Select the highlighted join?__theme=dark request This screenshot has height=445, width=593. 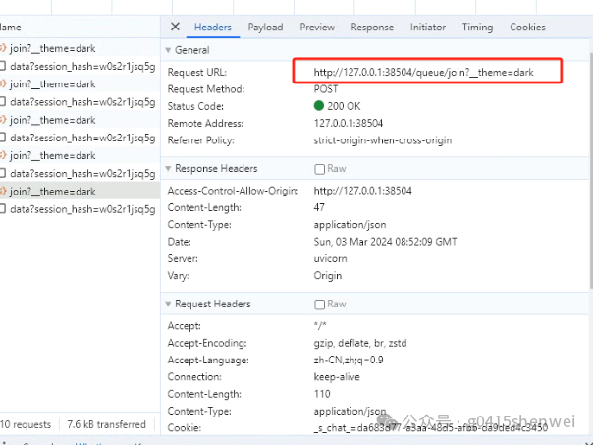(80, 192)
